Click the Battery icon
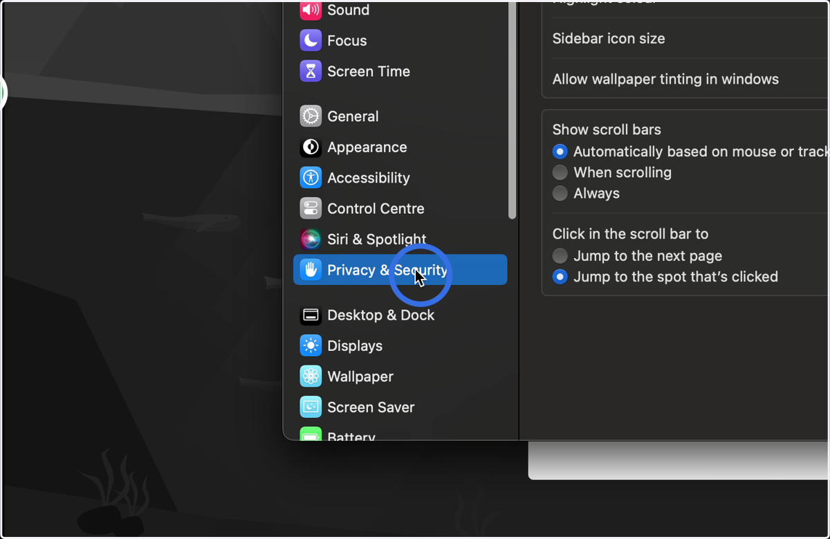This screenshot has height=539, width=830. point(311,434)
